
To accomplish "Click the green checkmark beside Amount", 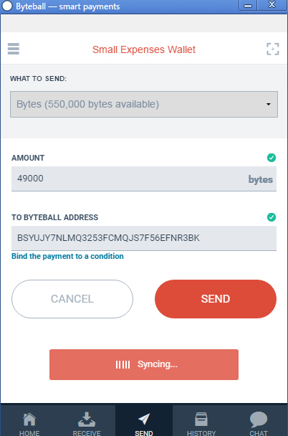I will 272,158.
